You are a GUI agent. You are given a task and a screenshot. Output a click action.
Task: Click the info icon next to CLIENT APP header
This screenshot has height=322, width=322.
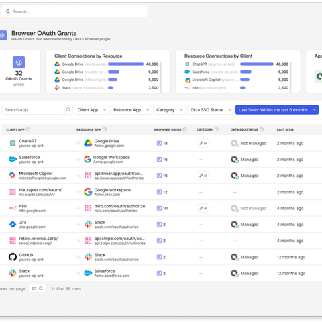[x=28, y=129]
